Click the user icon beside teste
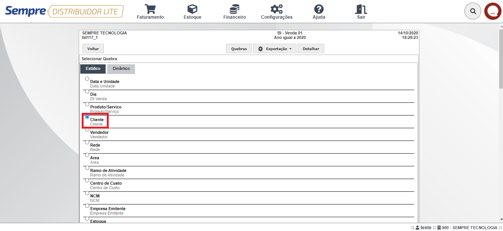 [417, 228]
